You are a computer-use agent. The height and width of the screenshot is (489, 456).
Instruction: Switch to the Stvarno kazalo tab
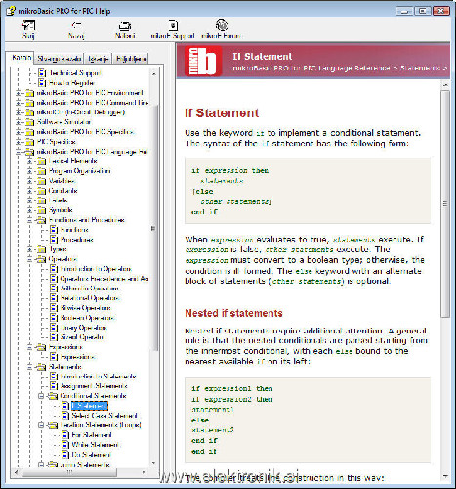59,59
